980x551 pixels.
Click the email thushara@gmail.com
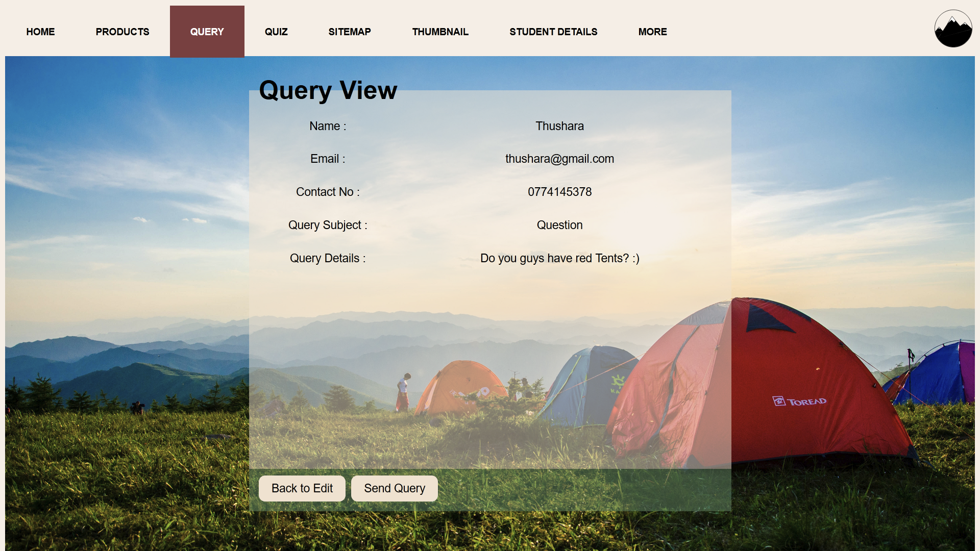(x=559, y=159)
